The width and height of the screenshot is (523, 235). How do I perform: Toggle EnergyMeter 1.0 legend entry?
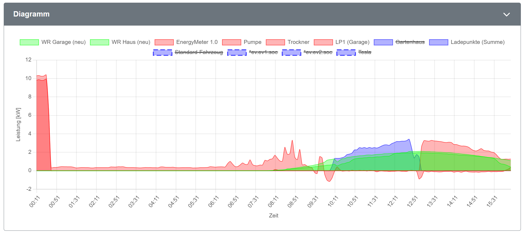197,42
